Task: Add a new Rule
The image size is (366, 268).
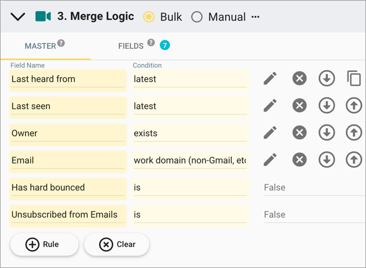Action: coord(44,244)
